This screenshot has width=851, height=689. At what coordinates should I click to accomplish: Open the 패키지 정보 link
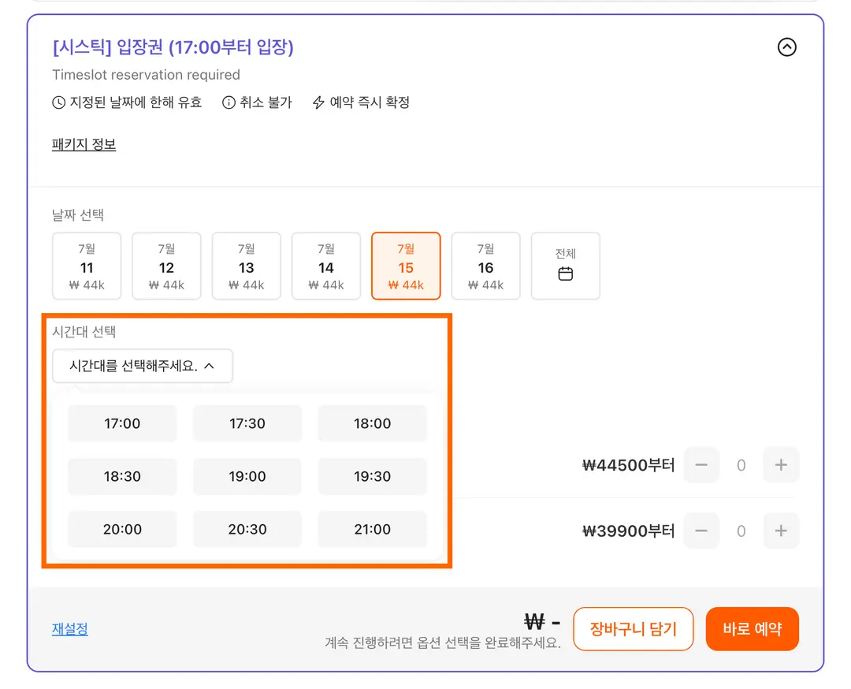tap(84, 144)
